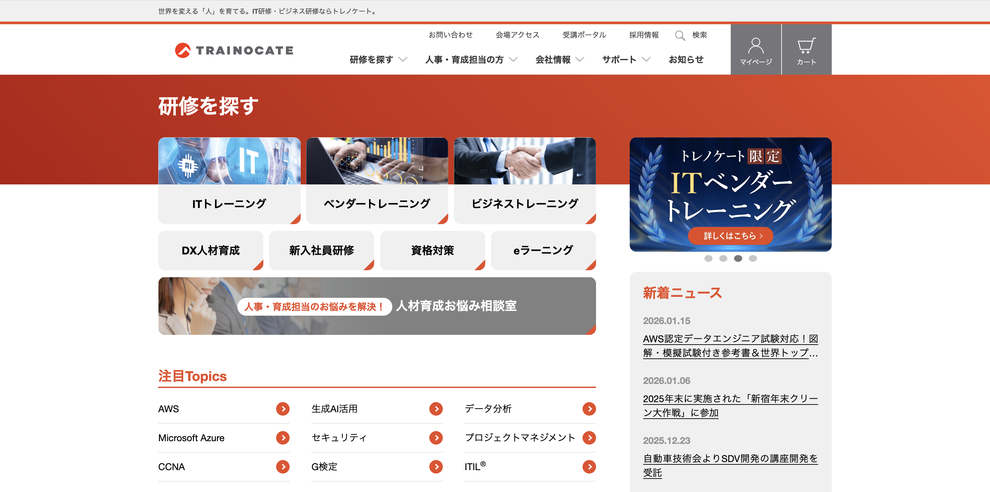
Task: Click the 詳しくはこちら banner button
Action: (x=730, y=236)
